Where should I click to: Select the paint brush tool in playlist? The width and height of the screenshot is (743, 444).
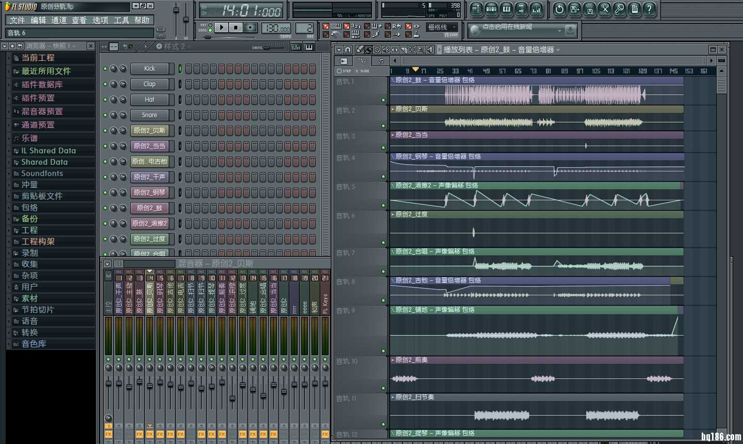pos(368,50)
